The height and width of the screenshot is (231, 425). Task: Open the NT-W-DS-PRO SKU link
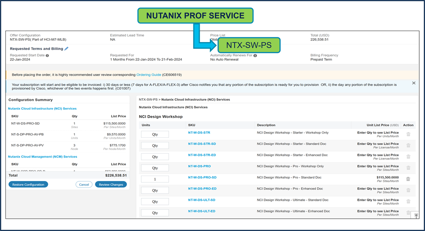click(200, 166)
